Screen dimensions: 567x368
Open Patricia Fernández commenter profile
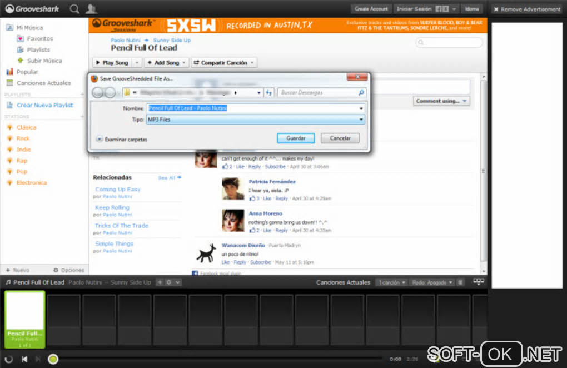point(272,181)
